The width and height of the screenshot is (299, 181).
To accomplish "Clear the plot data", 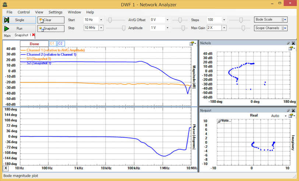I will tap(51, 20).
